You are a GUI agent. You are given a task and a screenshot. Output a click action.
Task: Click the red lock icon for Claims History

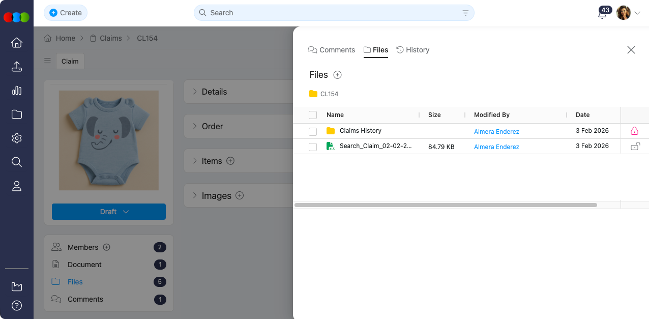[634, 131]
